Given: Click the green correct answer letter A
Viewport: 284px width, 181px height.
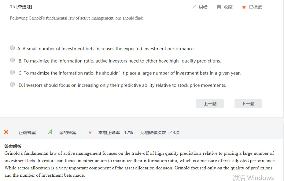Looking at the screenshot, I should [50, 132].
